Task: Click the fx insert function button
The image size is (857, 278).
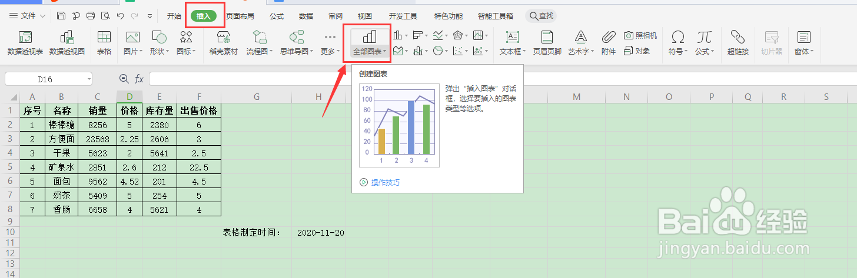Action: coord(139,78)
